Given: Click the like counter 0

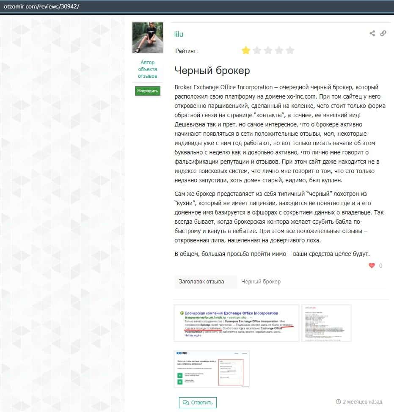Looking at the screenshot, I should click(x=380, y=266).
